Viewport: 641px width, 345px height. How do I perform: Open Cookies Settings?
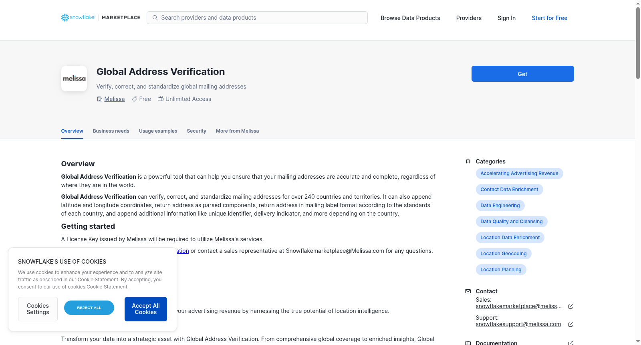(x=38, y=309)
